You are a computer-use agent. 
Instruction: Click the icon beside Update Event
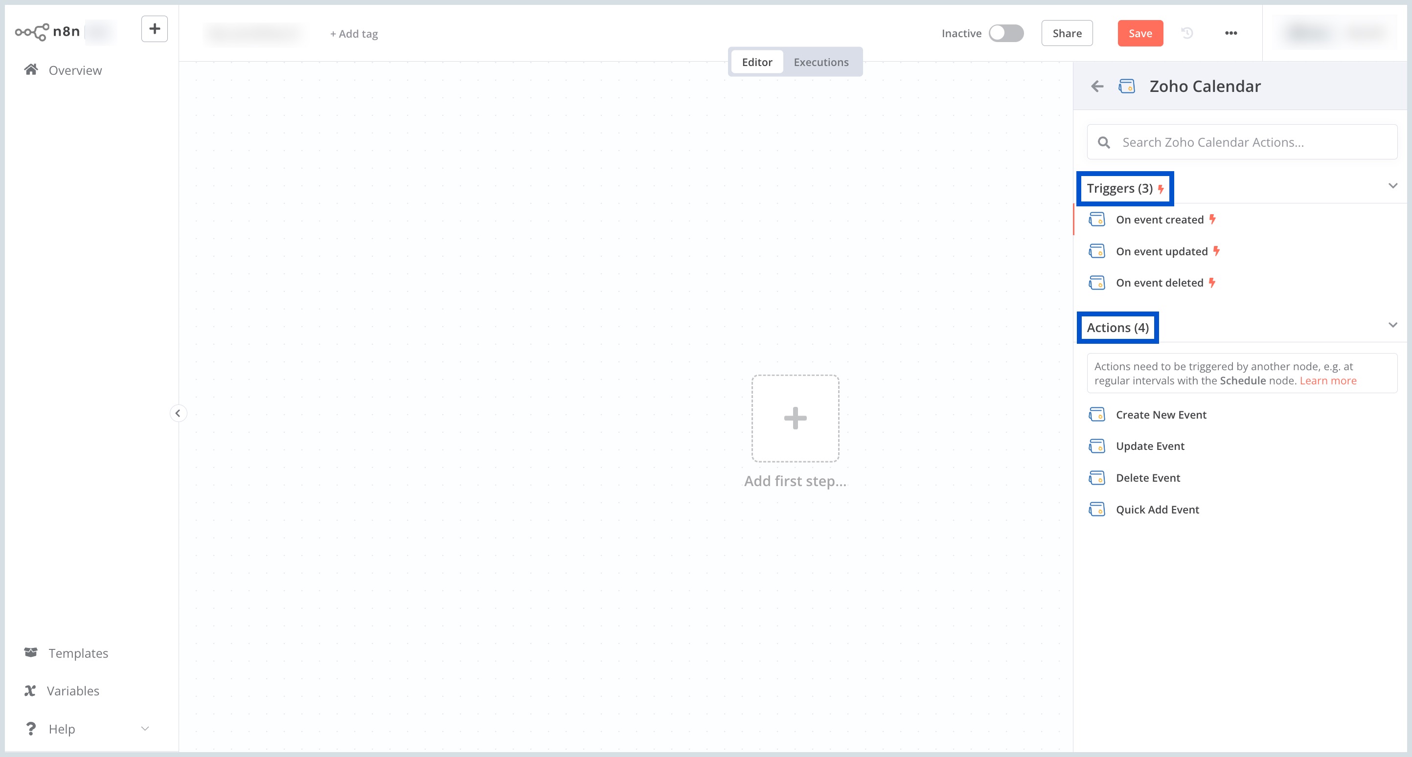point(1097,446)
